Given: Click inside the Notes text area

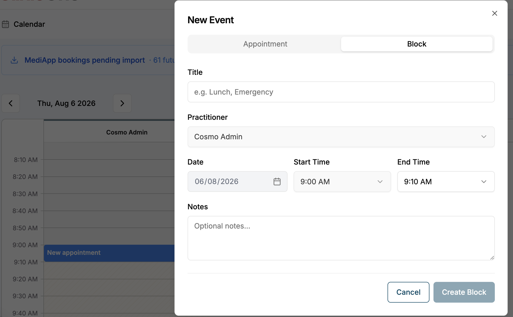Looking at the screenshot, I should tap(341, 238).
